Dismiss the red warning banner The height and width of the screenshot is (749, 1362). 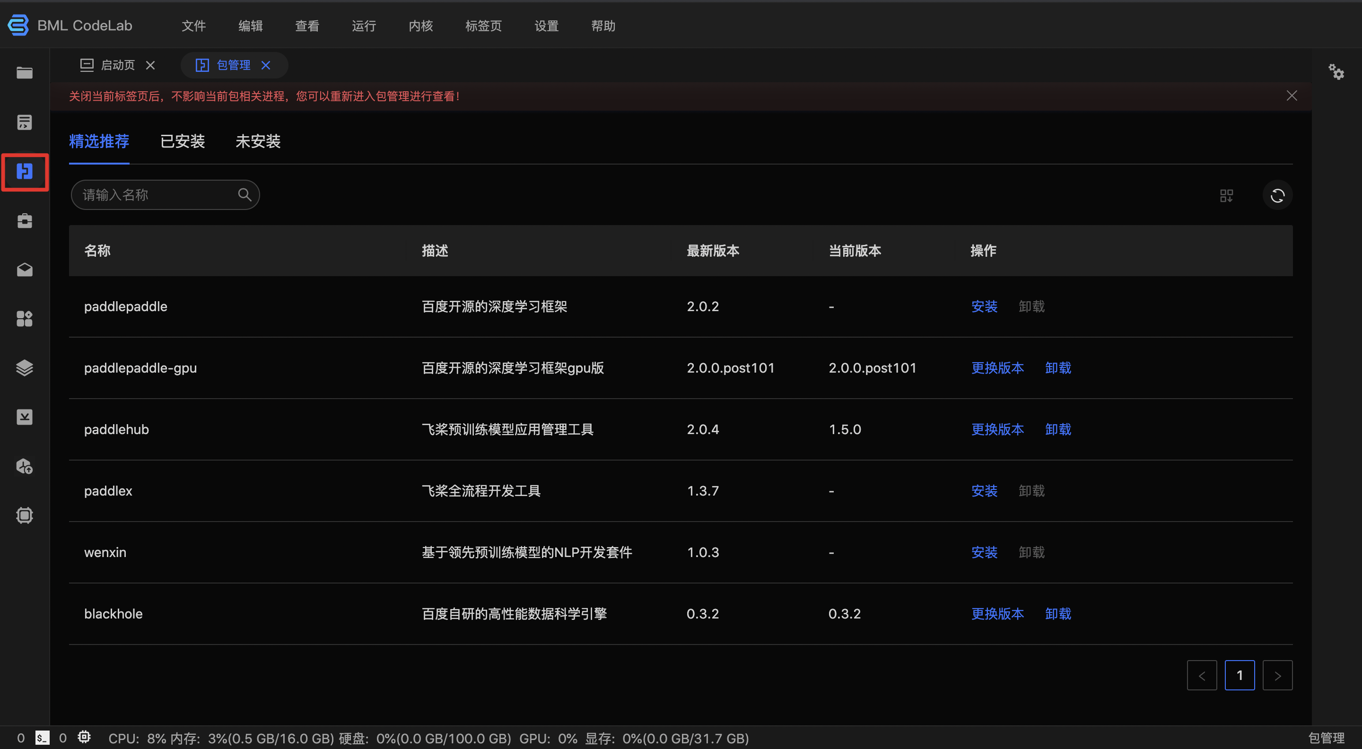[1291, 96]
